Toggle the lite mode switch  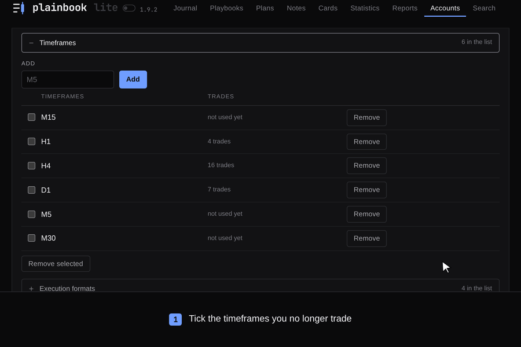click(129, 8)
